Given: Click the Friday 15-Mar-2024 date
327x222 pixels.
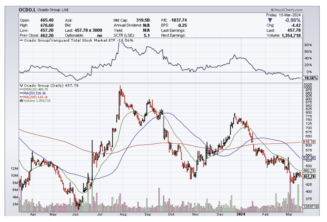Looking at the screenshot, I should (x=283, y=15).
